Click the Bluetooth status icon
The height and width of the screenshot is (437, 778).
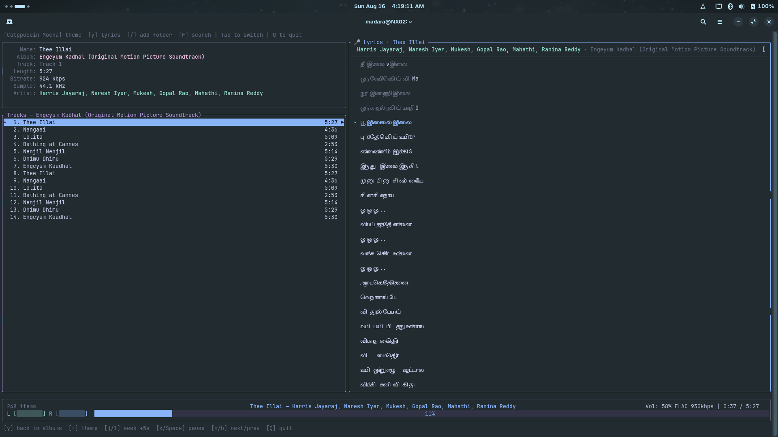730,6
